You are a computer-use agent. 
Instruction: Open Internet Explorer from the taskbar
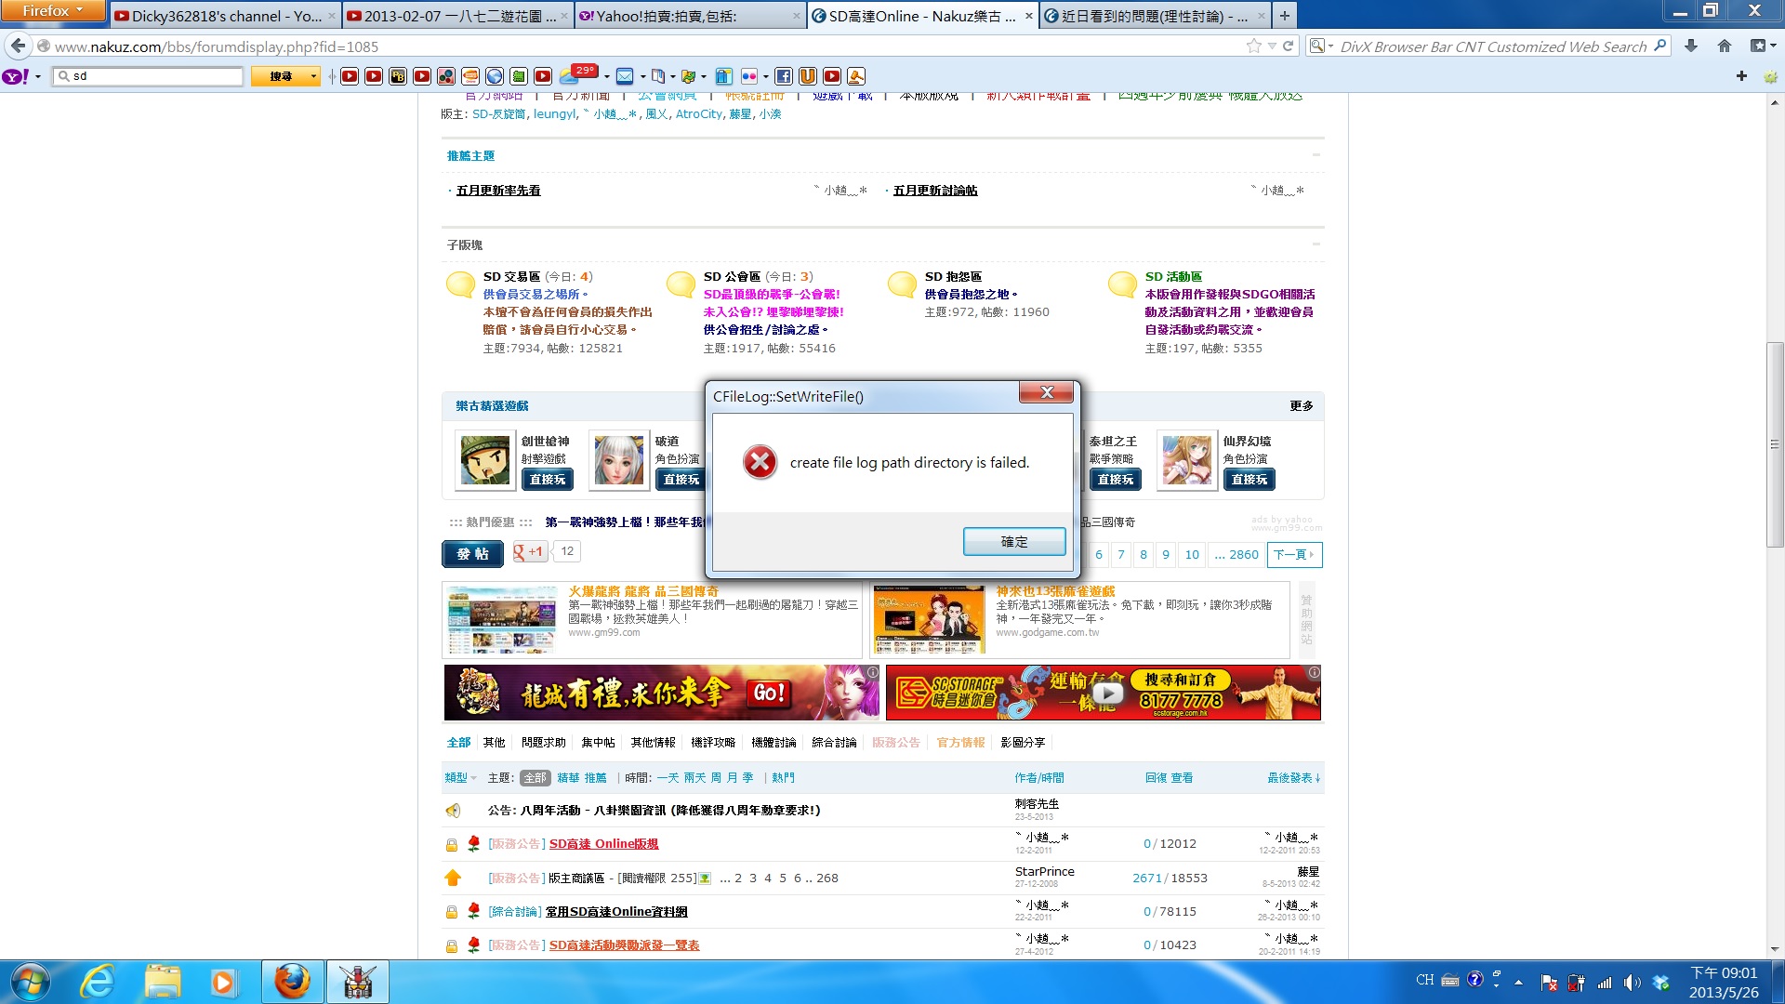click(97, 982)
